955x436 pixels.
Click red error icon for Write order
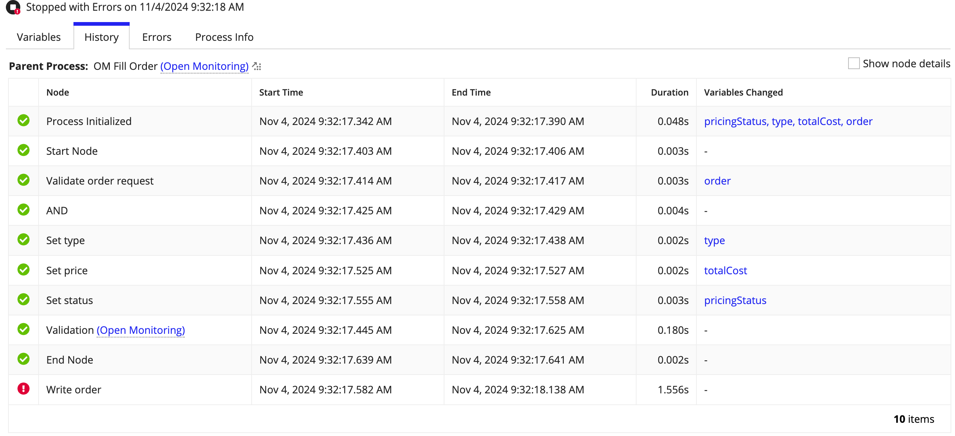24,389
